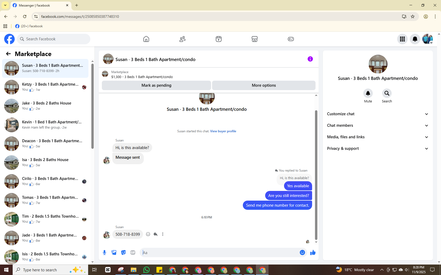Choose a sticker
441x275 pixels.
123,252
